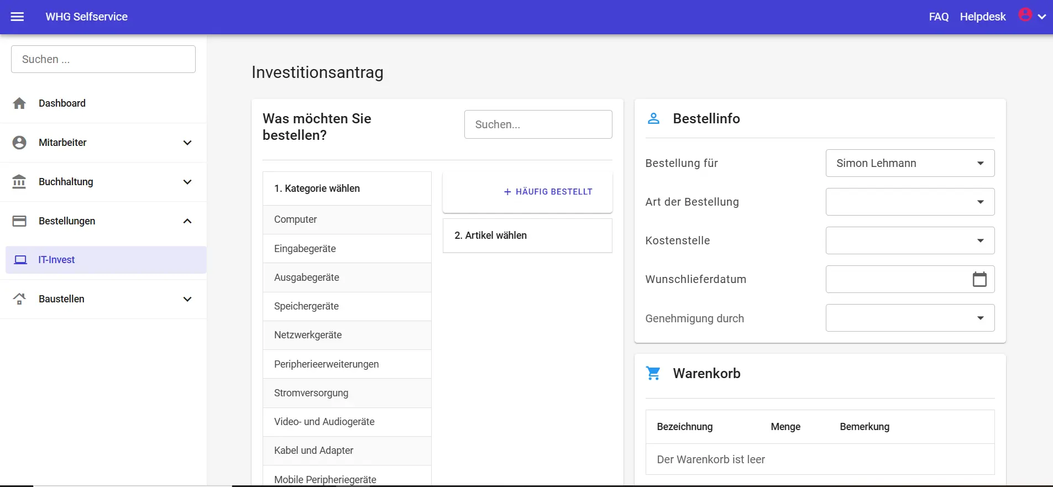Click the Menge column header
The width and height of the screenshot is (1053, 487).
point(785,427)
